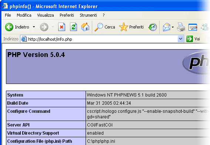Open the Preferiti menu in menu bar
This screenshot has height=145, width=210.
point(67,15)
